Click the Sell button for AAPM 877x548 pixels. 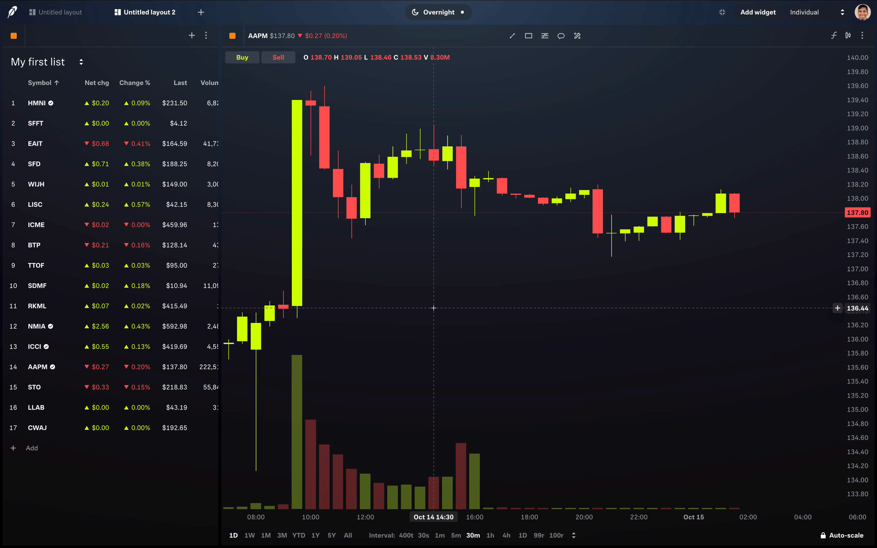click(x=278, y=57)
